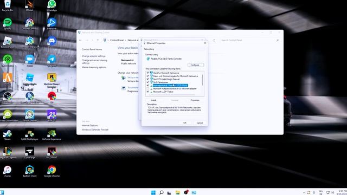The width and height of the screenshot is (347, 195).
Task: Click the Up arrow in Control Panel navigation
Action: click(98, 40)
